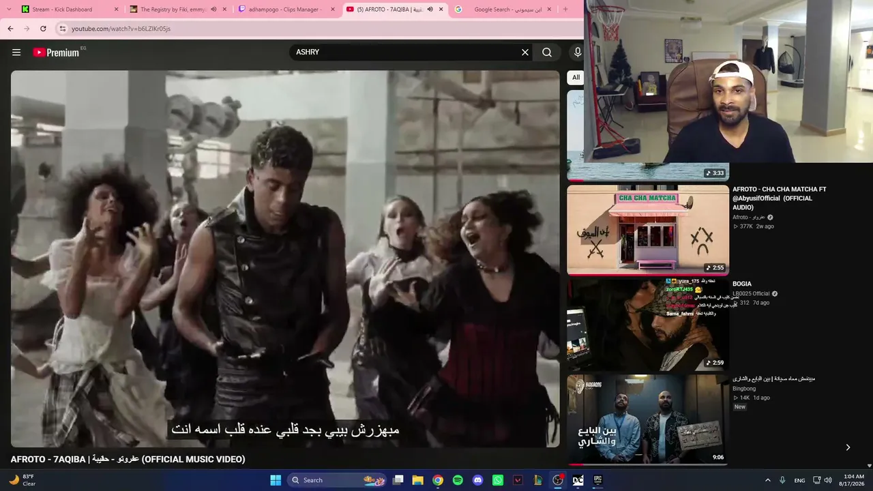
Task: Go back to the previous page
Action: (10, 29)
